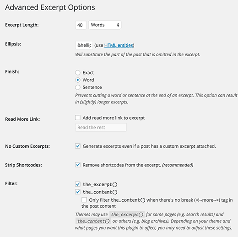Click the excerpt length number field
The image size is (238, 237).
[x=81, y=25]
